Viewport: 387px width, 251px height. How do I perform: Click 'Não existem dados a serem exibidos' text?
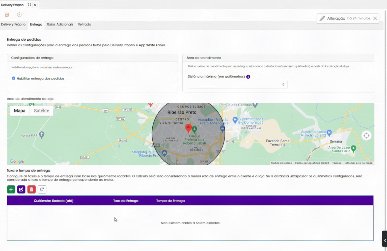190,223
